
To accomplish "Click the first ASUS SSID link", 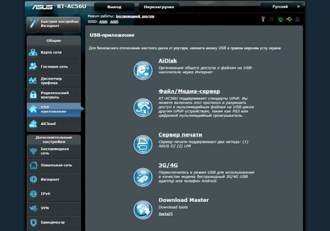I will pyautogui.click(x=103, y=21).
